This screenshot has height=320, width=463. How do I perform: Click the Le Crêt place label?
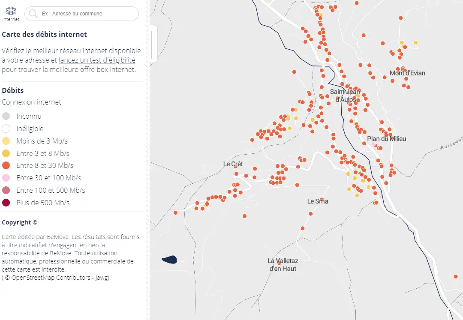point(233,164)
